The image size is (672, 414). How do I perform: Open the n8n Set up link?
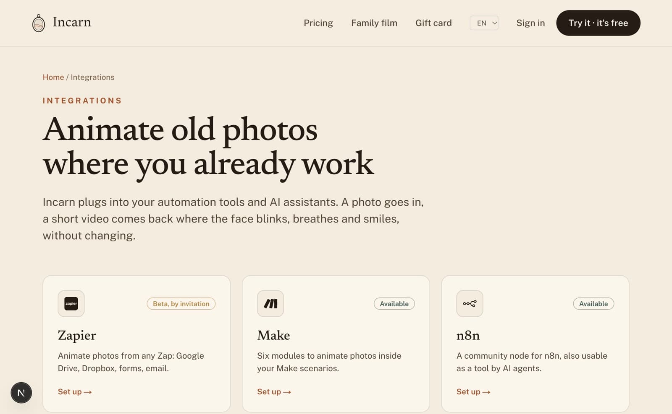click(x=473, y=392)
